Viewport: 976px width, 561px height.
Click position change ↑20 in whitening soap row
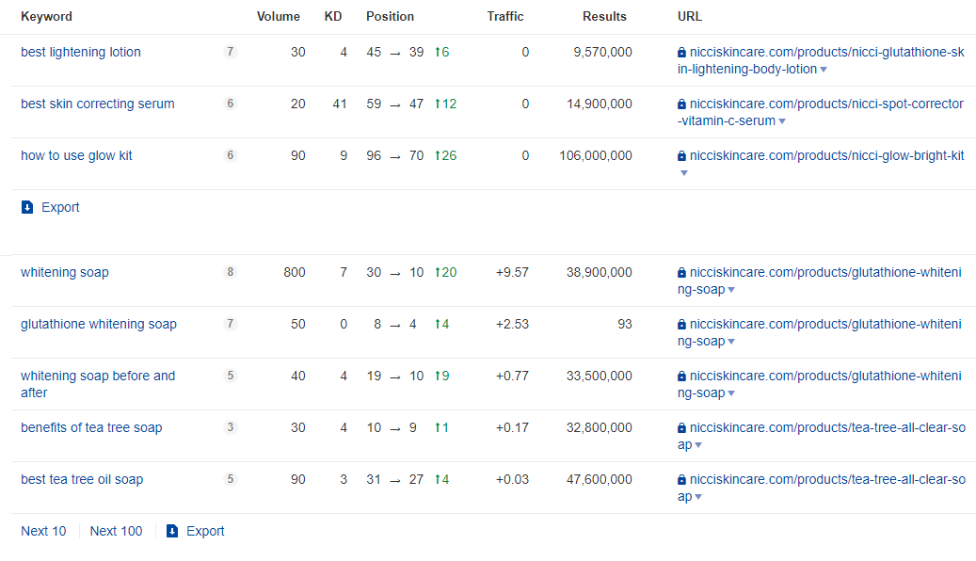[x=446, y=273]
